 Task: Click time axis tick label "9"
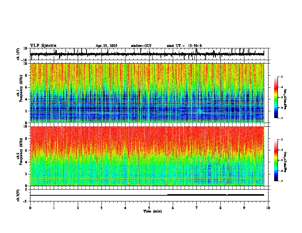point(244,208)
